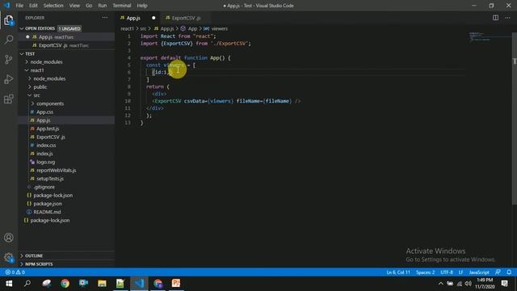Open the Manage gear icon

[9, 257]
